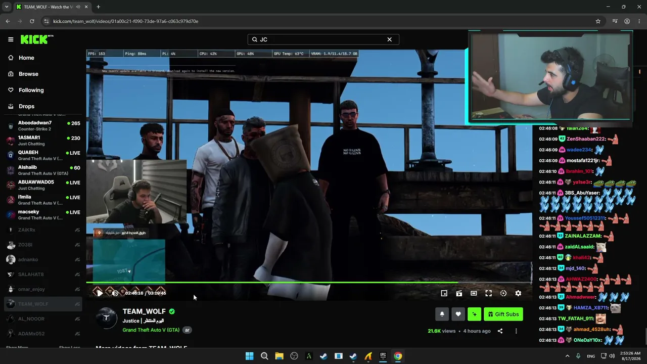Image resolution: width=647 pixels, height=364 pixels.
Task: Click the clip creation icon
Action: click(x=459, y=293)
